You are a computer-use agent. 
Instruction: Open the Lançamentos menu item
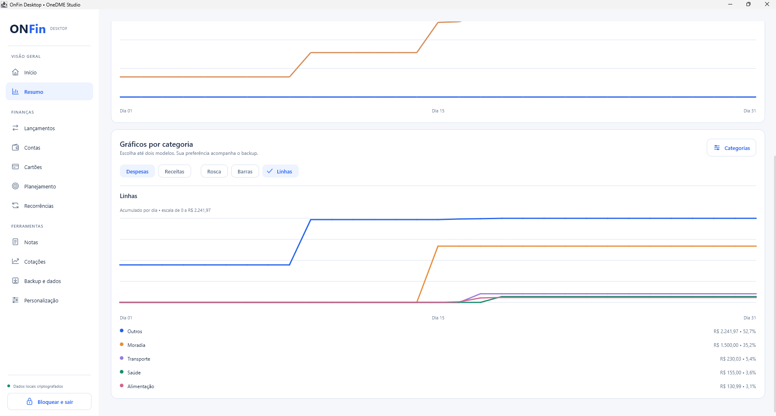[49, 128]
